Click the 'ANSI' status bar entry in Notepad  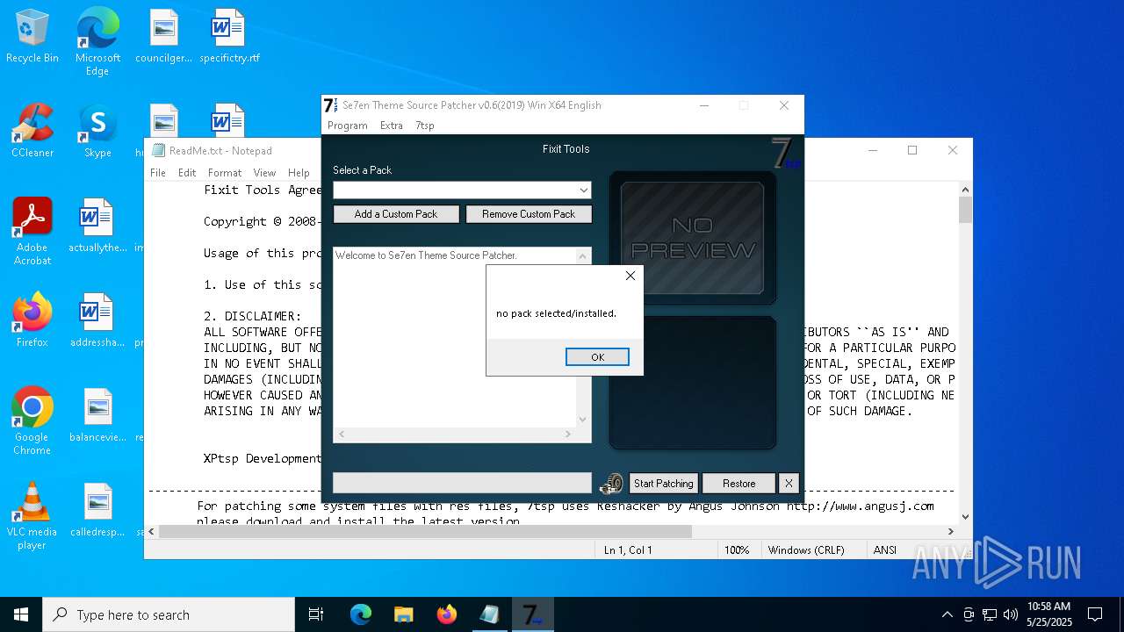[x=884, y=550]
